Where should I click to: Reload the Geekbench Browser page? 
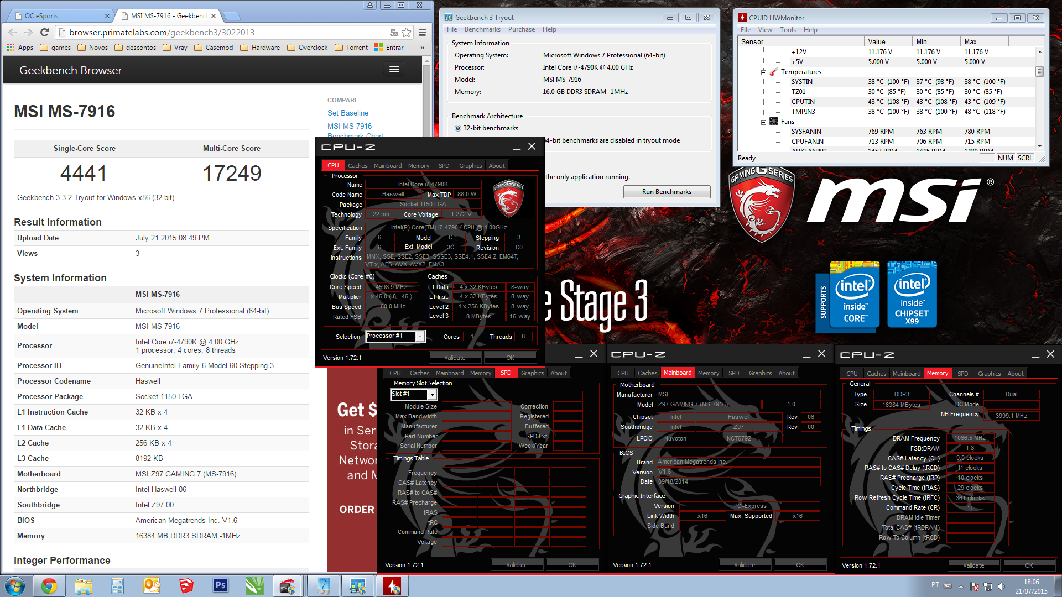[x=44, y=32]
